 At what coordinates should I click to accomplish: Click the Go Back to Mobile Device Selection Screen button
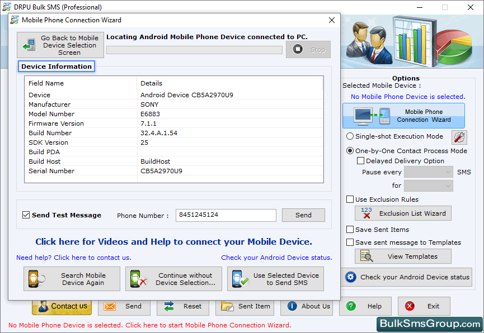(x=60, y=45)
